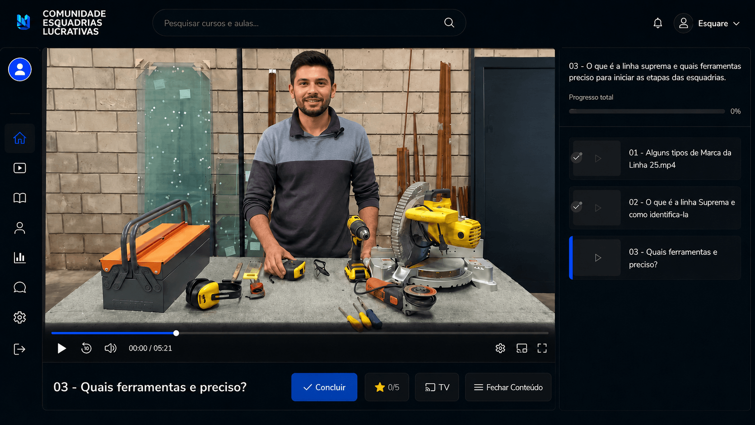Select lesson 02 O que é a linha Suprema
Viewport: 755px width, 425px height.
[655, 208]
